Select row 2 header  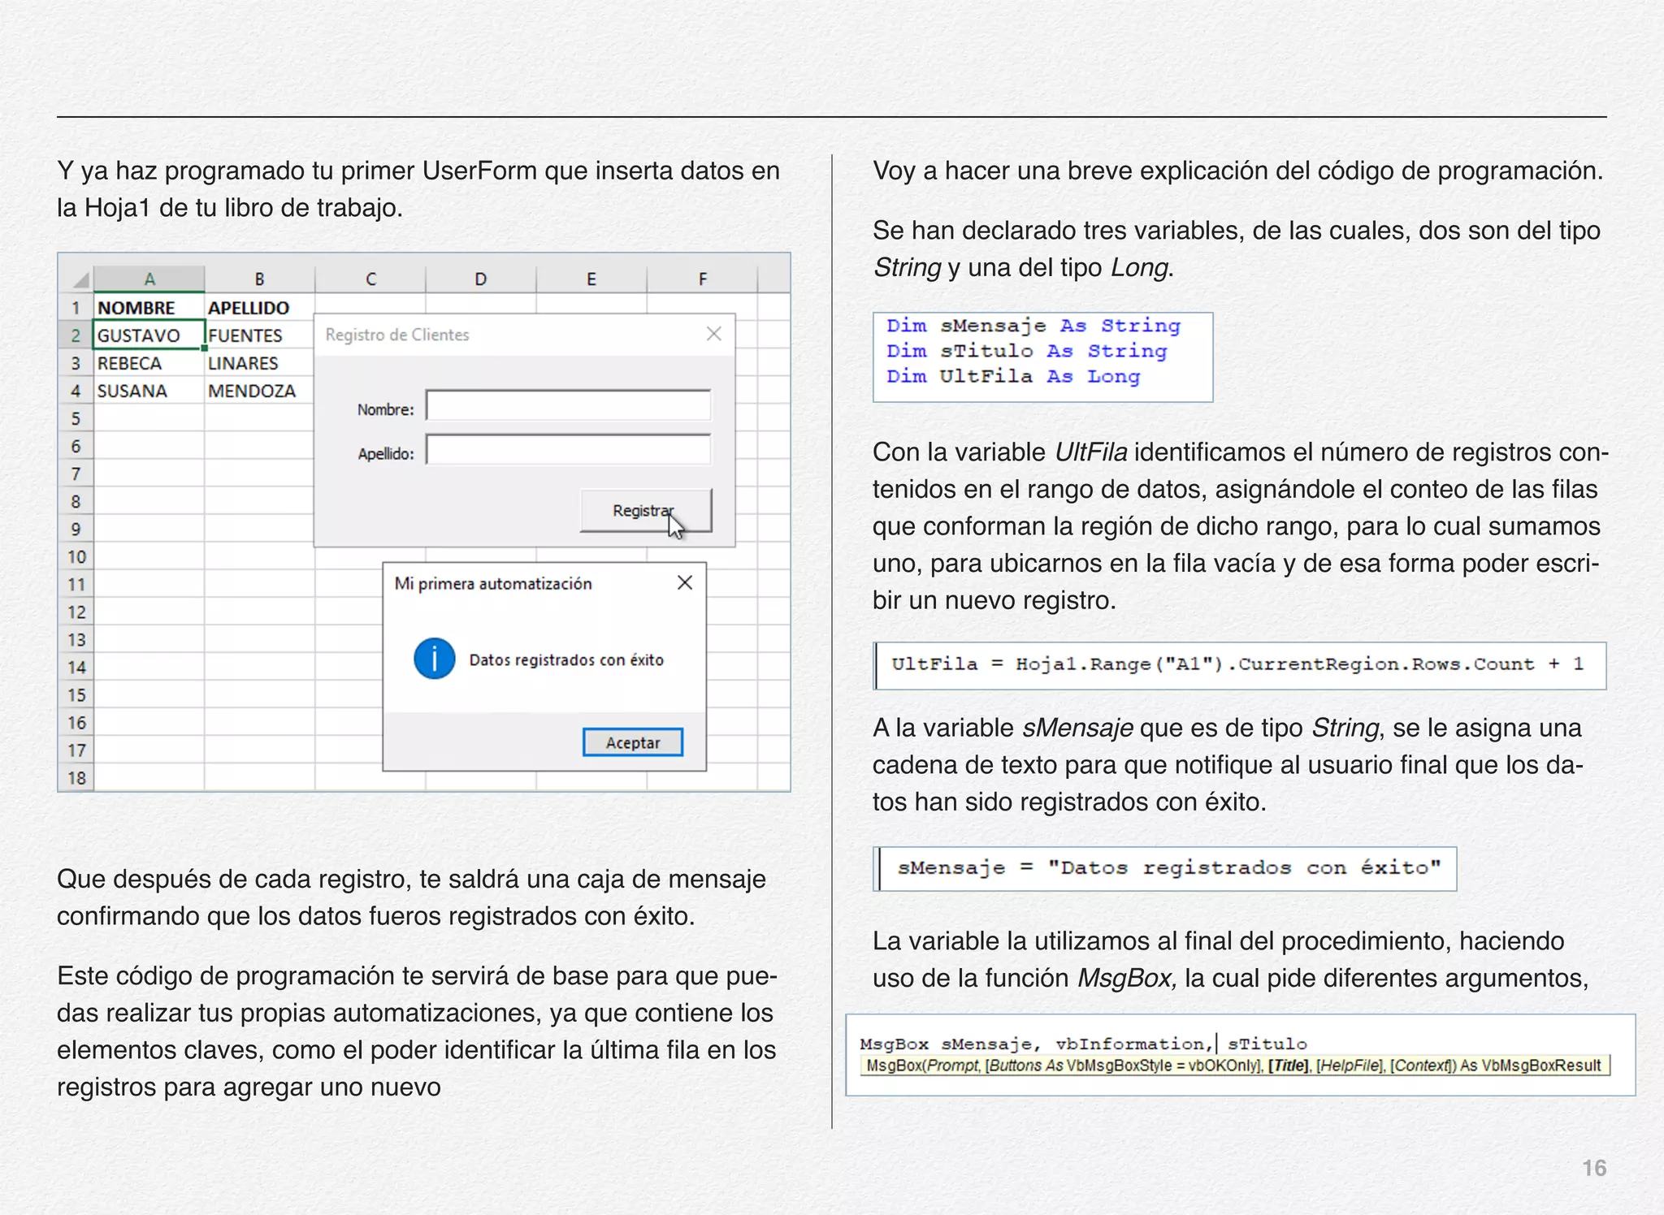[x=76, y=335]
